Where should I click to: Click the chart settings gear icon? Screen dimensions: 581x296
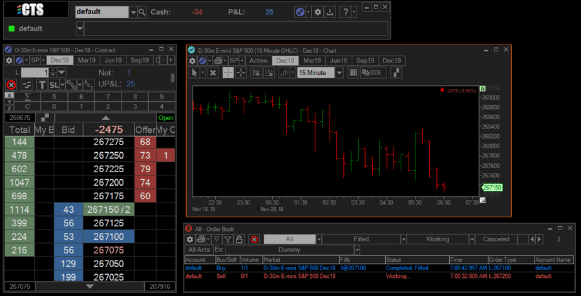[192, 61]
